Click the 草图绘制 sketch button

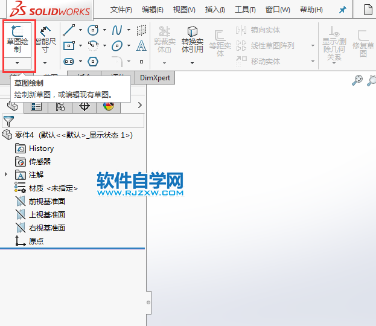pyautogui.click(x=18, y=40)
